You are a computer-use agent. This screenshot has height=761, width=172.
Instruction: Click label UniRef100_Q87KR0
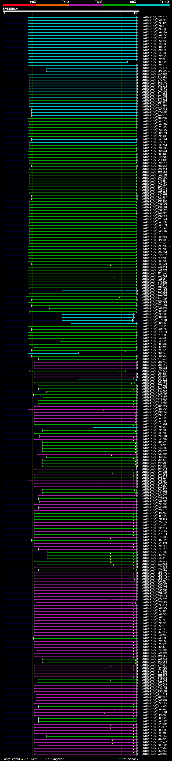point(154,739)
